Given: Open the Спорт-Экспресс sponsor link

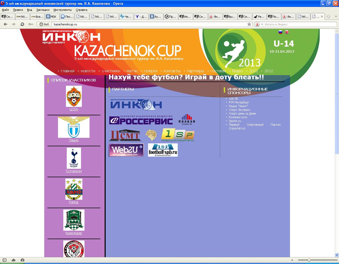Looking at the screenshot, I should click(x=240, y=110).
